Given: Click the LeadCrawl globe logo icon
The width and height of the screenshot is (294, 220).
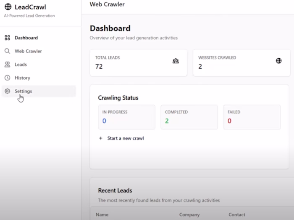Looking at the screenshot, I should 8,7.
